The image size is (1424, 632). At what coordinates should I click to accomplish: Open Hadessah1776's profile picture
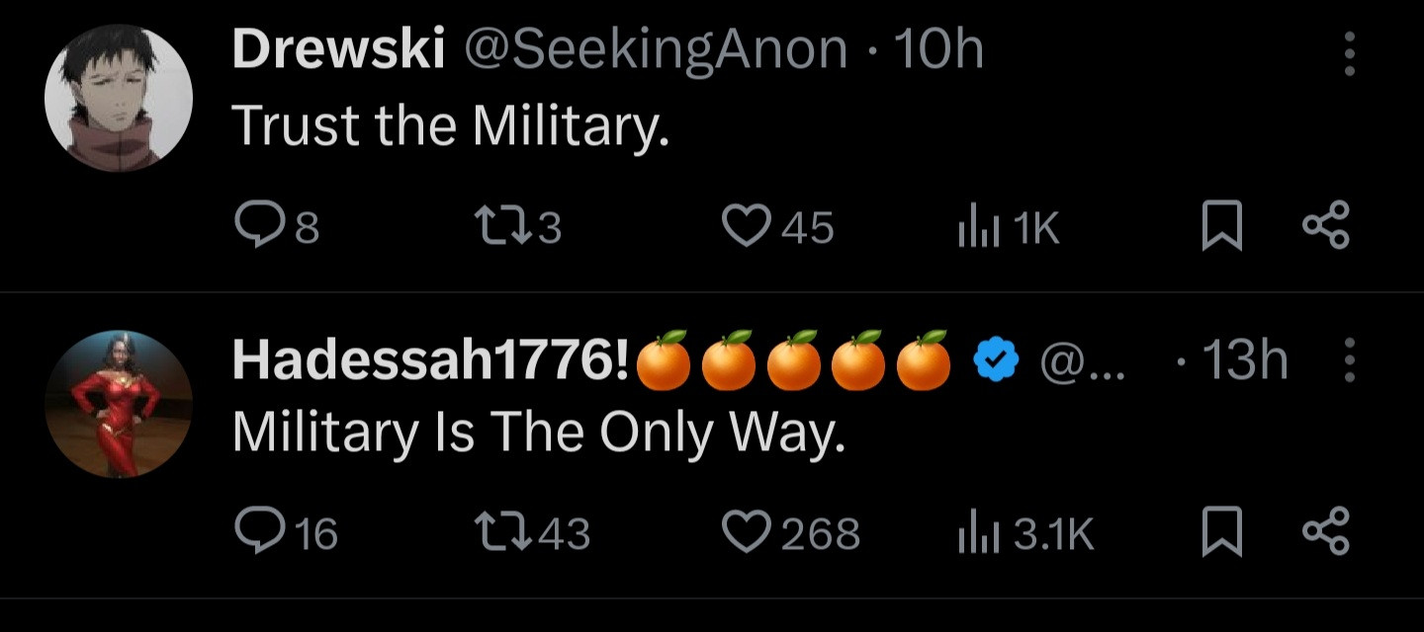point(119,405)
